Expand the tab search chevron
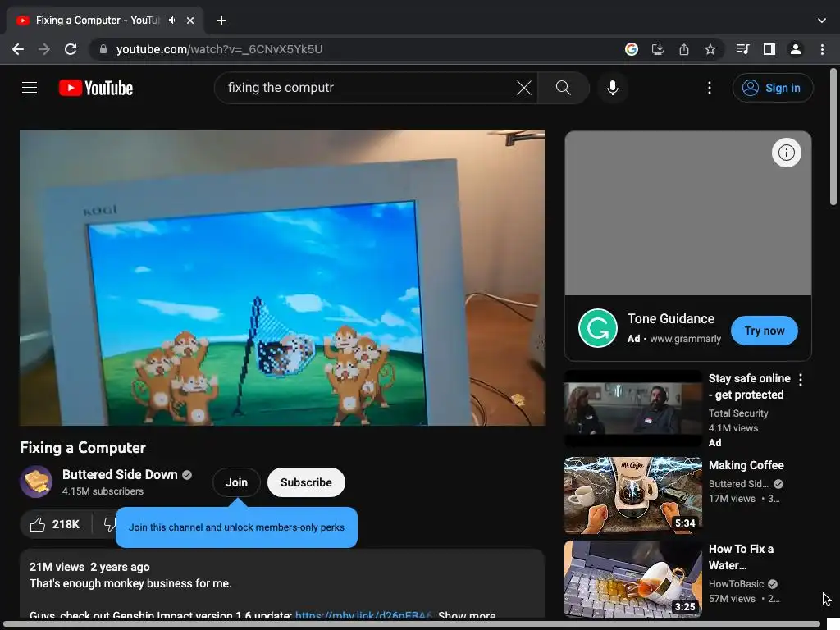This screenshot has height=630, width=840. point(822,21)
